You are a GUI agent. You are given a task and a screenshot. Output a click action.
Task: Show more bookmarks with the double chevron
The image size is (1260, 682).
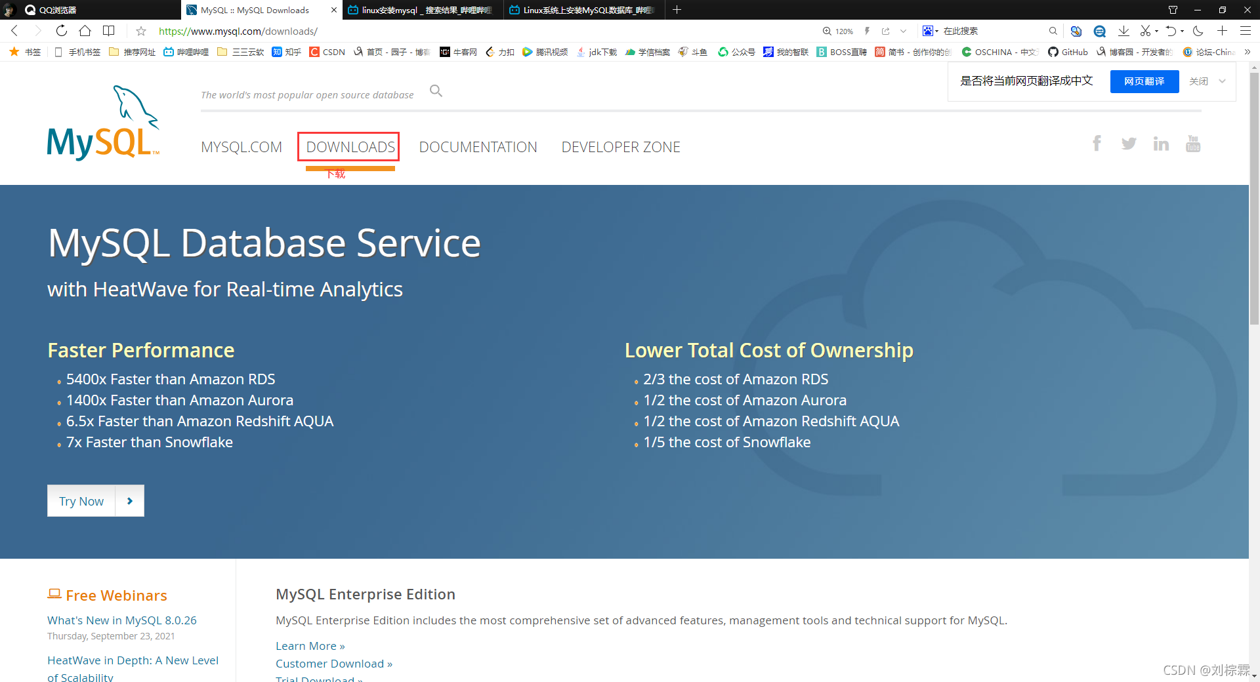pyautogui.click(x=1248, y=52)
